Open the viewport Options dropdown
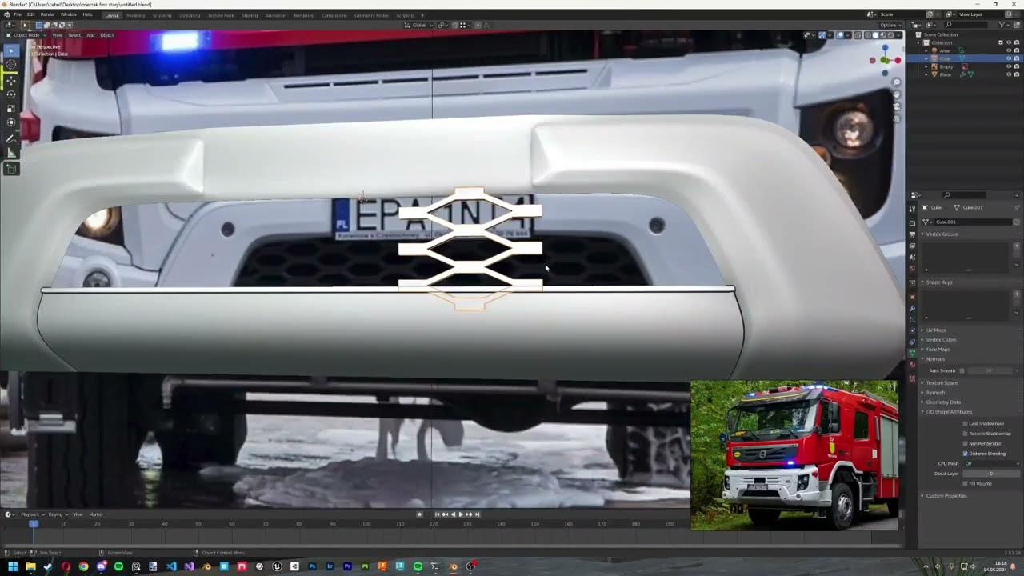The height and width of the screenshot is (576, 1024). [x=889, y=25]
